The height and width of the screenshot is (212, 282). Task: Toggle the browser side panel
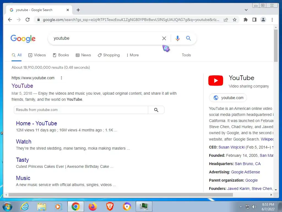point(254,20)
